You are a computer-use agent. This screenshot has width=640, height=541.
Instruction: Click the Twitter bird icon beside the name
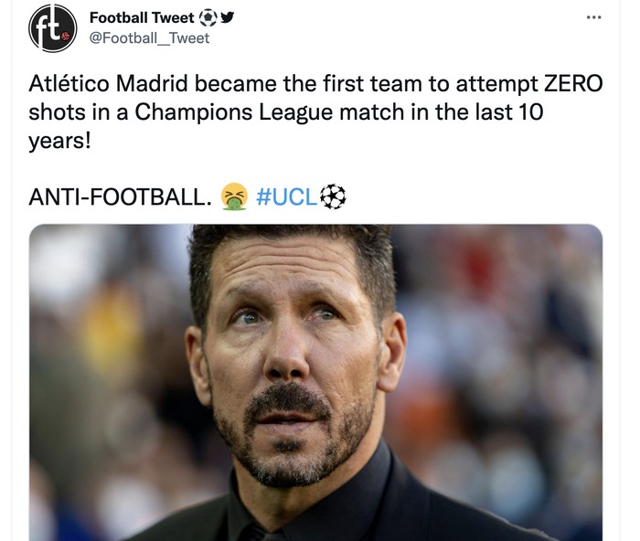coord(228,17)
